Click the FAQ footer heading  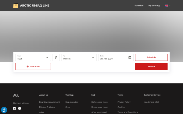93,95
